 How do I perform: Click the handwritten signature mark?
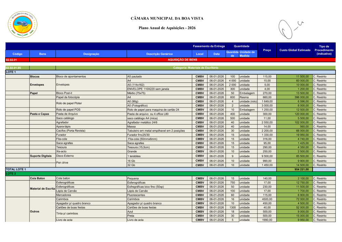(289, 28)
